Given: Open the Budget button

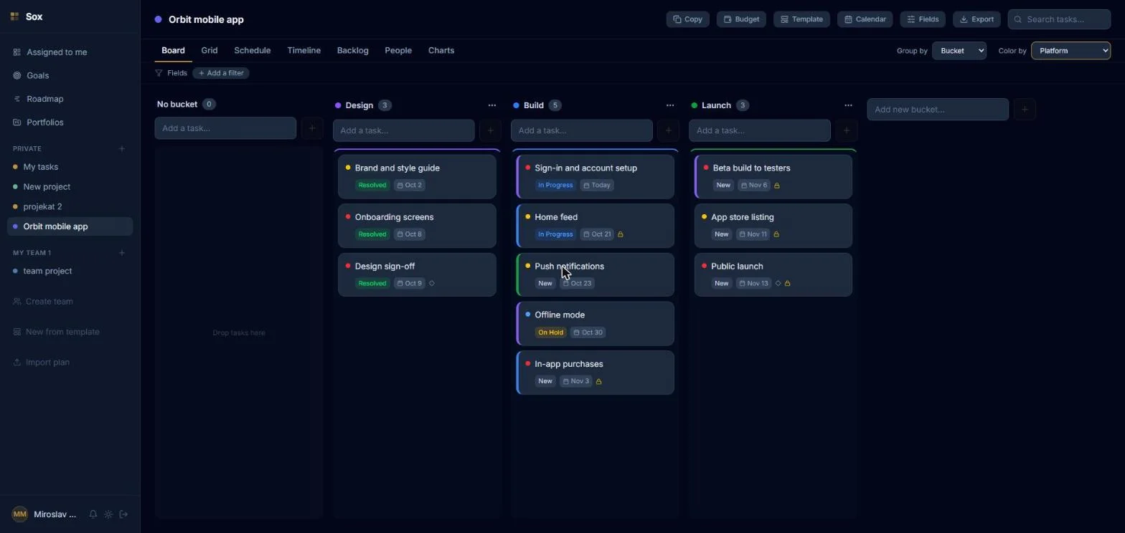Looking at the screenshot, I should point(741,19).
